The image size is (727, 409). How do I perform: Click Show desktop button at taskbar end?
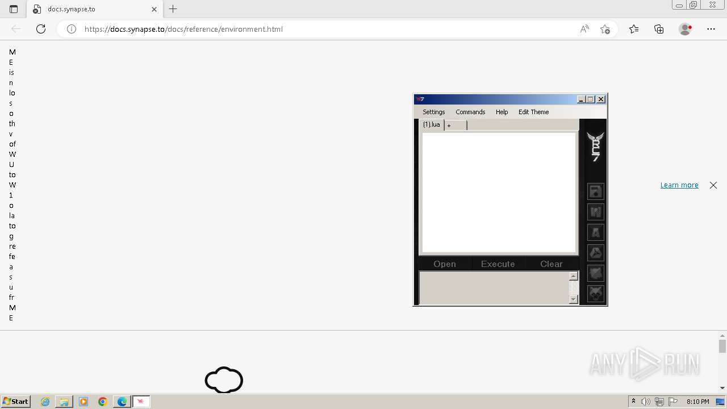click(x=721, y=402)
